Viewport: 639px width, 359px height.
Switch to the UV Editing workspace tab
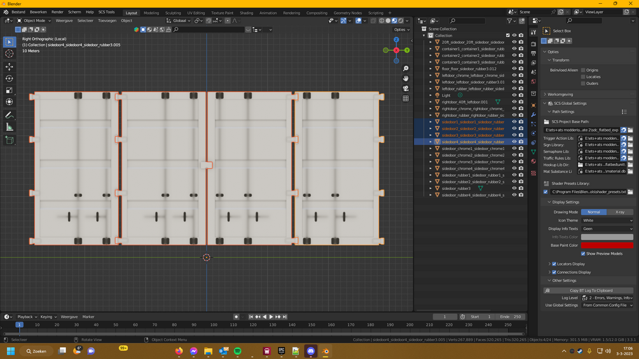click(x=196, y=13)
